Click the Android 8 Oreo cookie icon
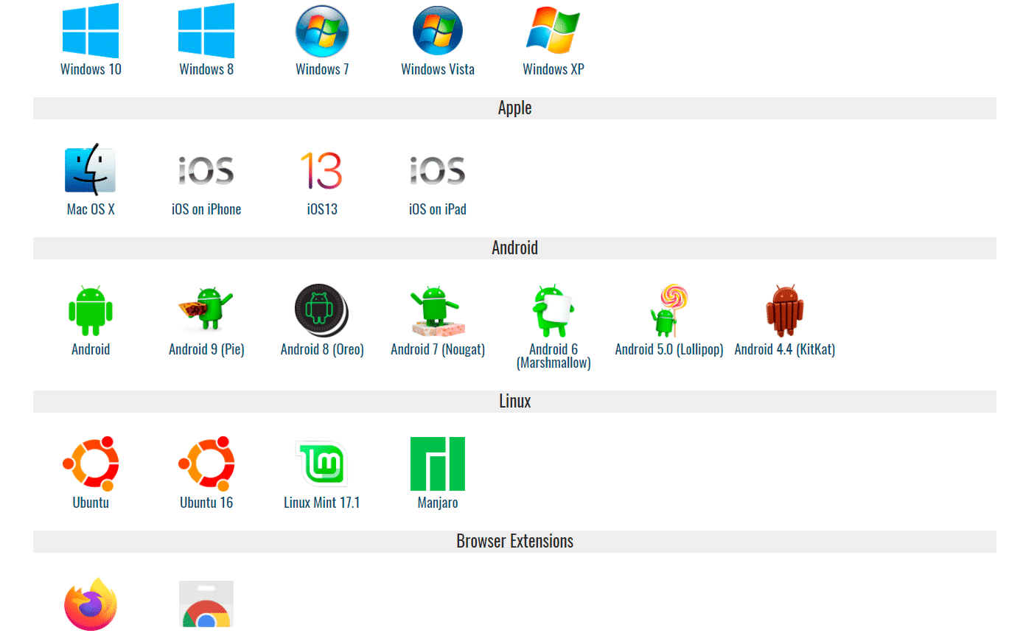Image resolution: width=1023 pixels, height=636 pixels. click(x=322, y=311)
